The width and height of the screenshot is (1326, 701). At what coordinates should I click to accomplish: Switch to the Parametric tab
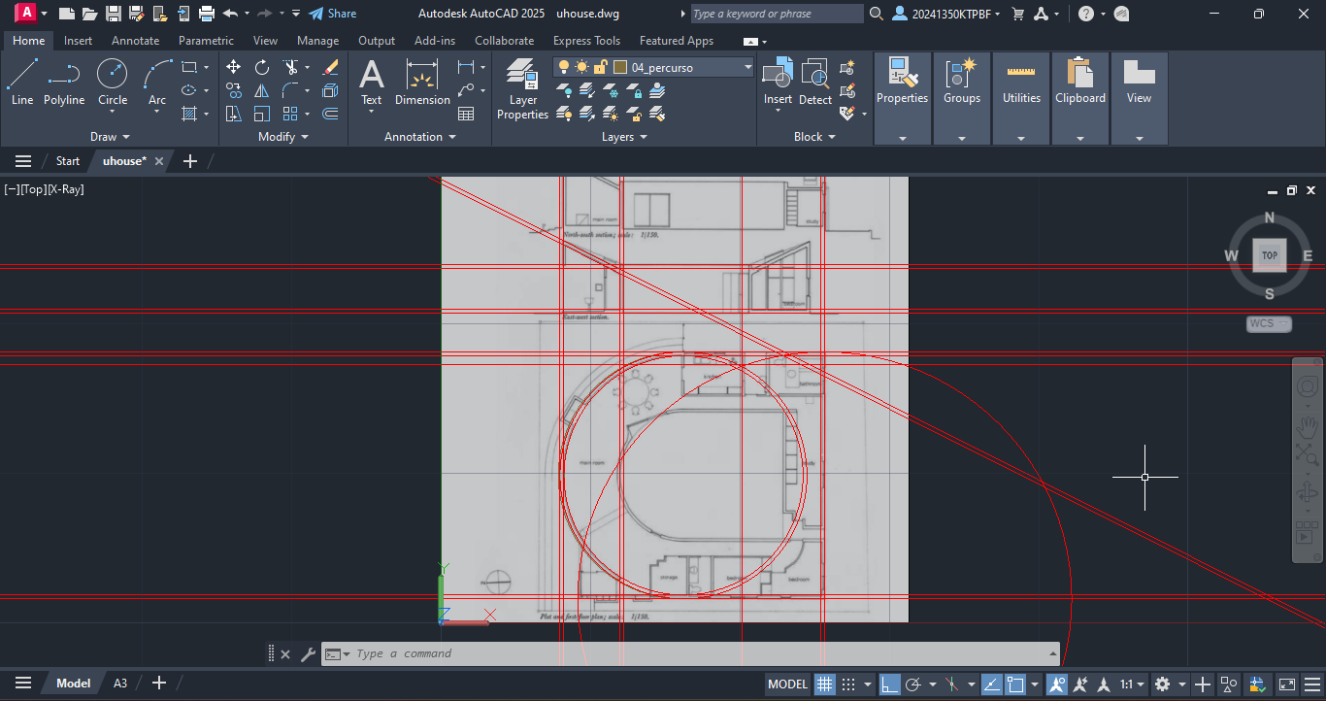coord(206,41)
